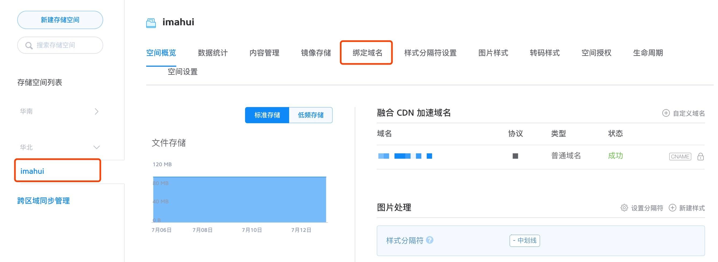The width and height of the screenshot is (718, 262).
Task: Click the 7月06日 chart axis label
Action: coord(161,230)
